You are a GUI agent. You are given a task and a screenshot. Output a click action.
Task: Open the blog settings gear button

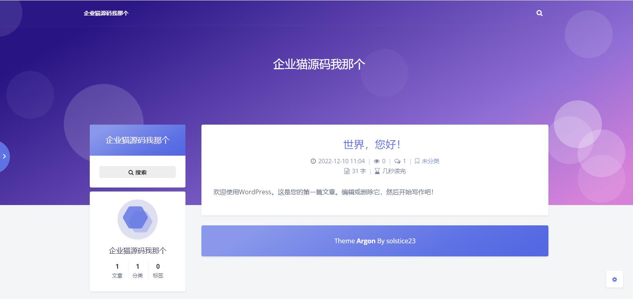pos(614,279)
